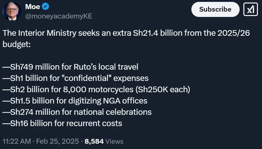Click the display name Moe
The height and width of the screenshot is (149, 262).
(32, 6)
